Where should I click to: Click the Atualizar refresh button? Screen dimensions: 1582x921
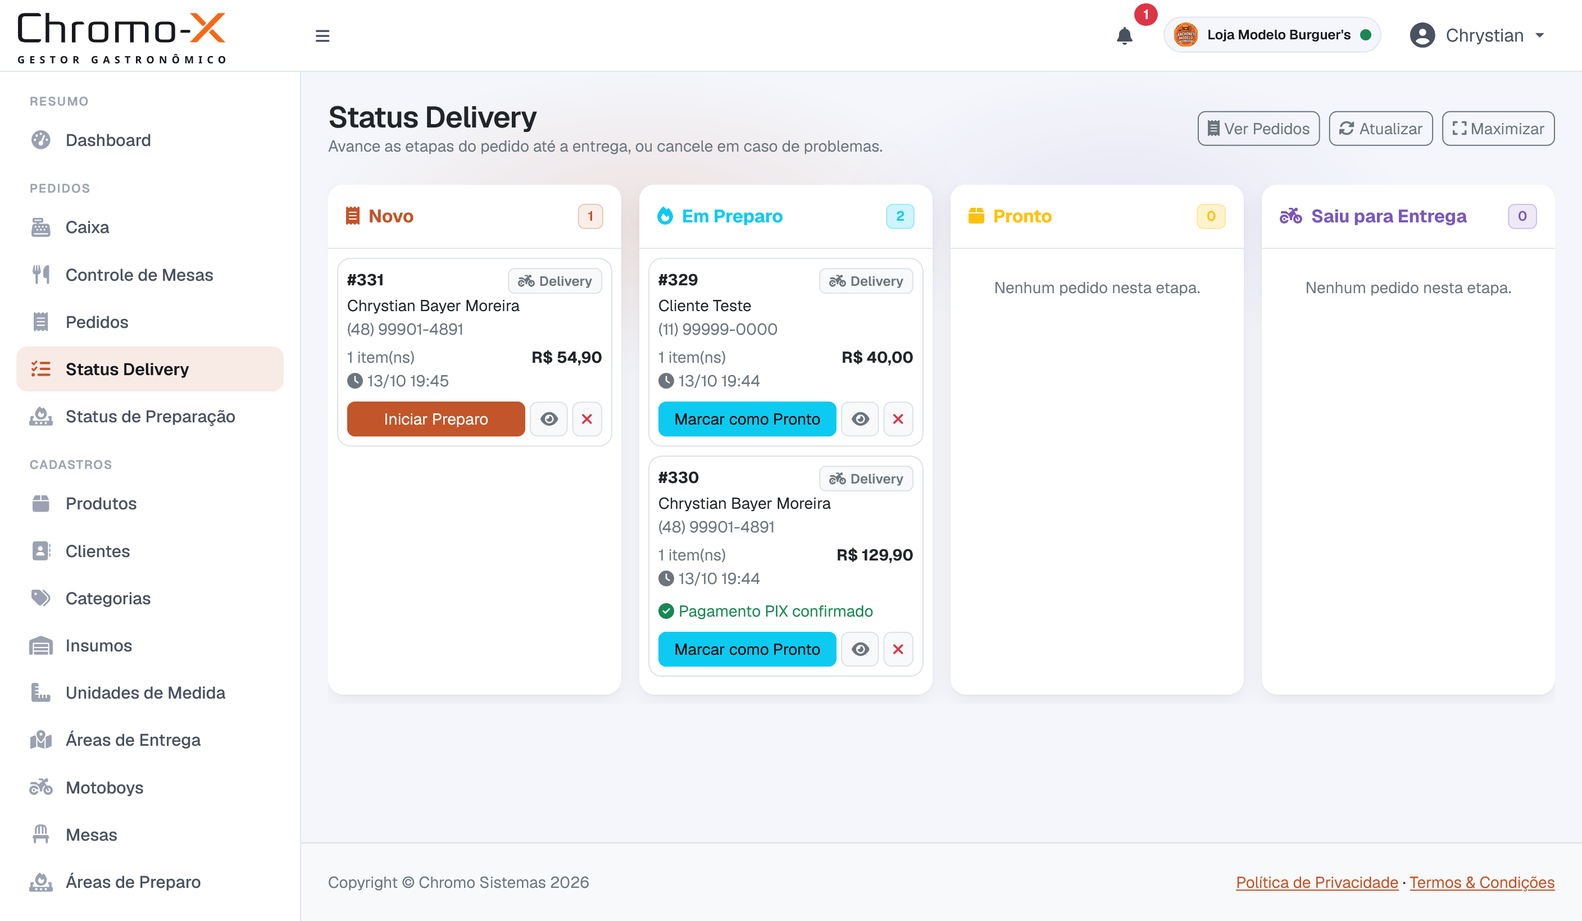(1380, 129)
